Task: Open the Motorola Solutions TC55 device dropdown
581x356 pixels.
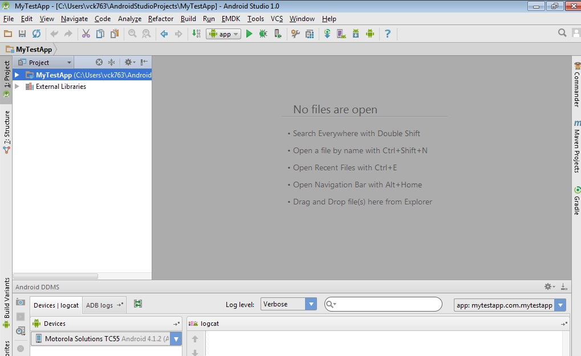Action: click(107, 338)
